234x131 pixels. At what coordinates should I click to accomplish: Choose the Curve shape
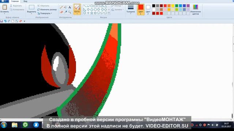[x=88, y=6]
